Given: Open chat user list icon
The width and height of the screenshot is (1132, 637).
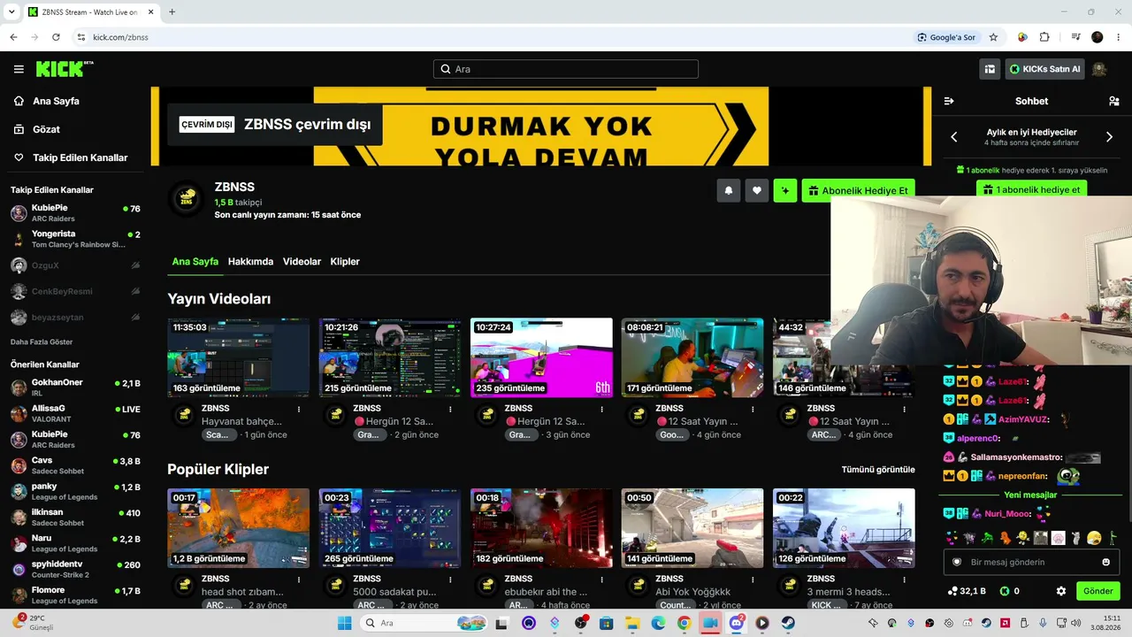Looking at the screenshot, I should [1113, 101].
